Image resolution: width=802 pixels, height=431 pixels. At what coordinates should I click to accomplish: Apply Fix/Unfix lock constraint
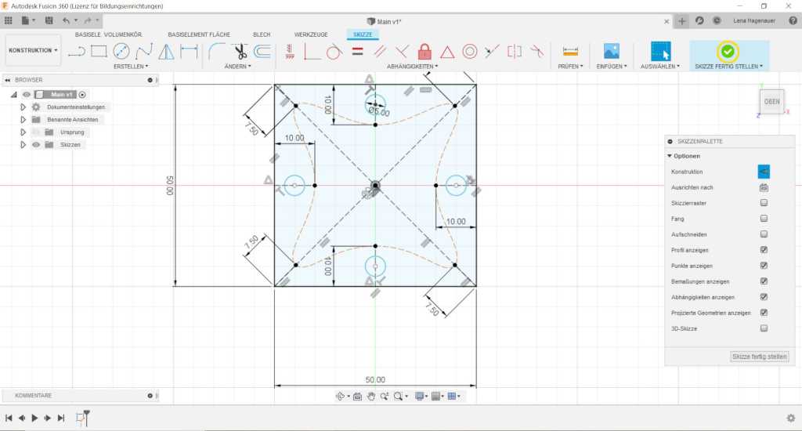tap(424, 51)
